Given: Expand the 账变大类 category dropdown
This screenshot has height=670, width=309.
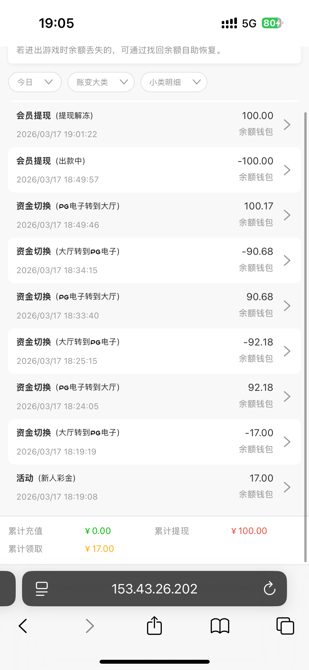Looking at the screenshot, I should coord(101,82).
